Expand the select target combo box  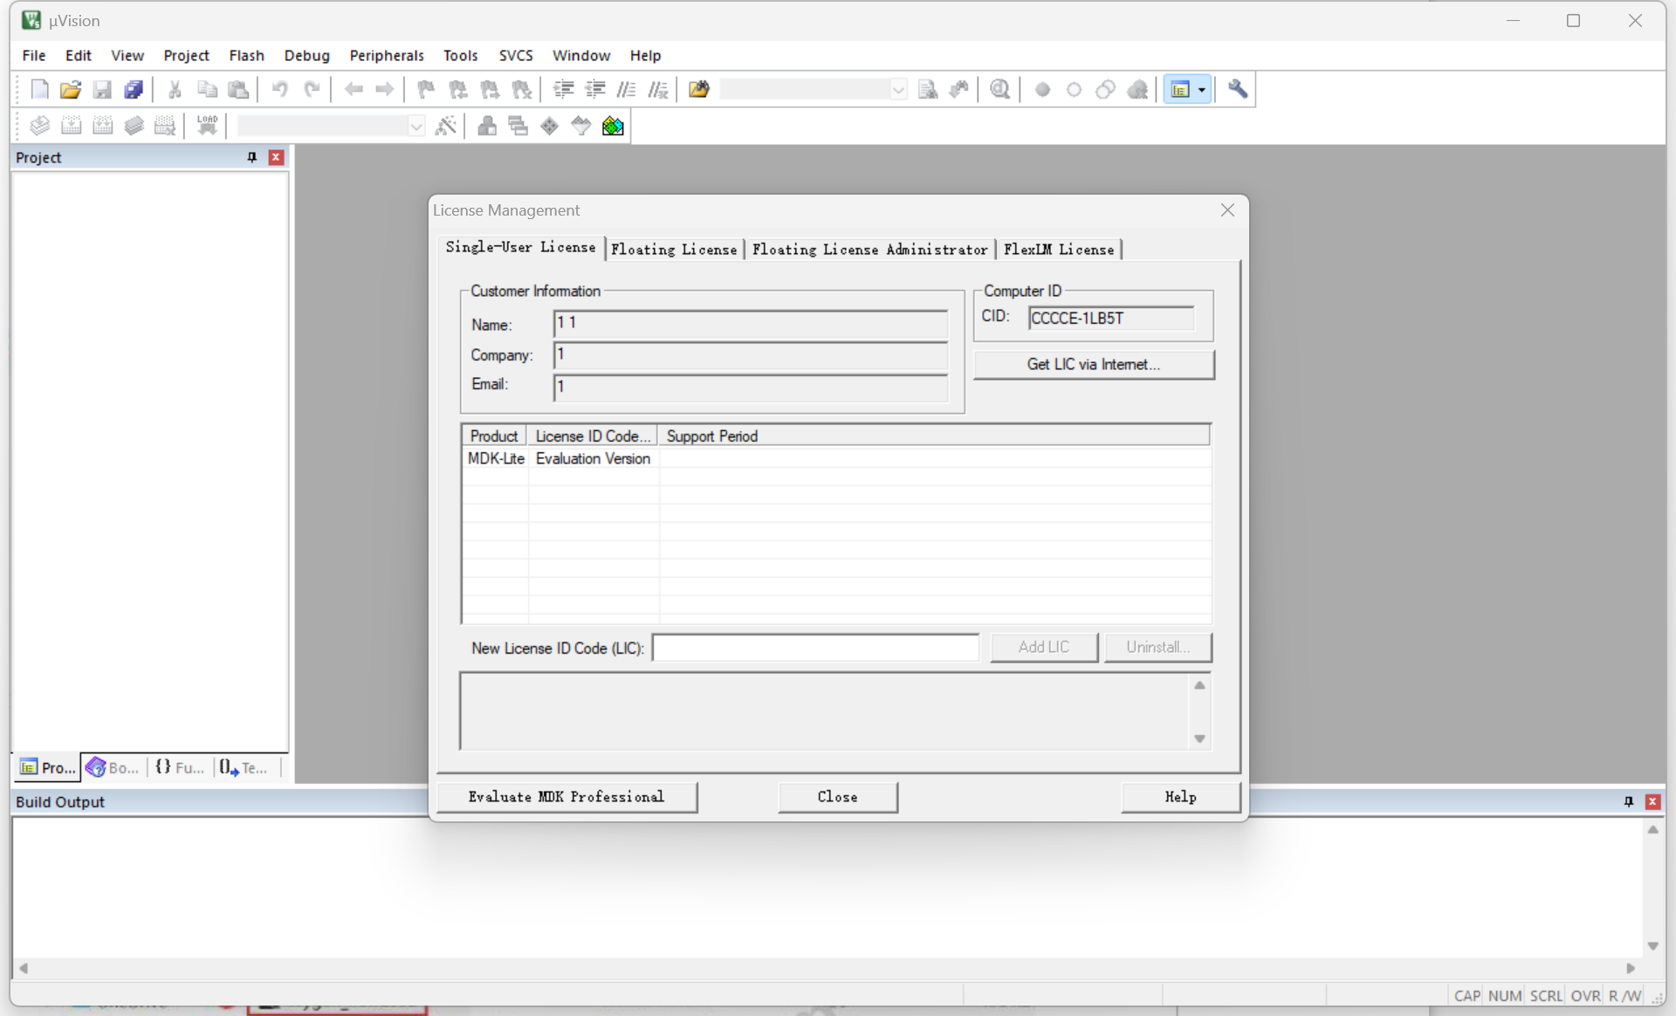pos(416,126)
